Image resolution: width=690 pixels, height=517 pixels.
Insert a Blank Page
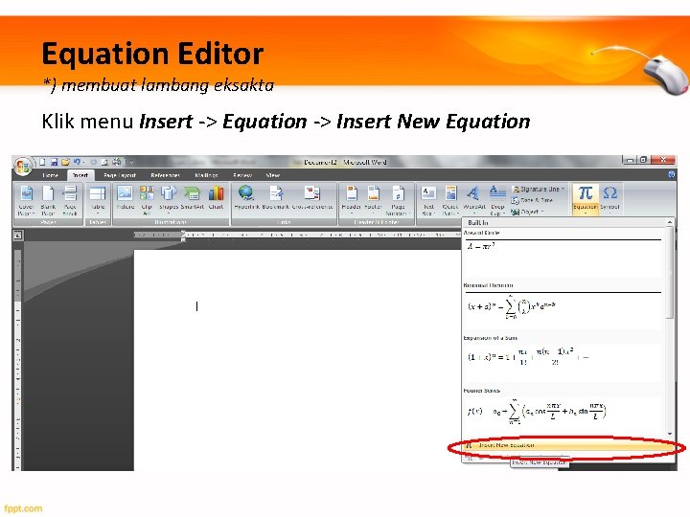coord(48,200)
